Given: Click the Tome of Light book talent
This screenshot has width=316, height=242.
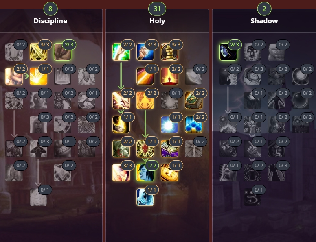Looking at the screenshot, I should point(193,100).
